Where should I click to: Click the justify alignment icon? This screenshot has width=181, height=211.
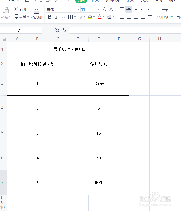click(143, 17)
